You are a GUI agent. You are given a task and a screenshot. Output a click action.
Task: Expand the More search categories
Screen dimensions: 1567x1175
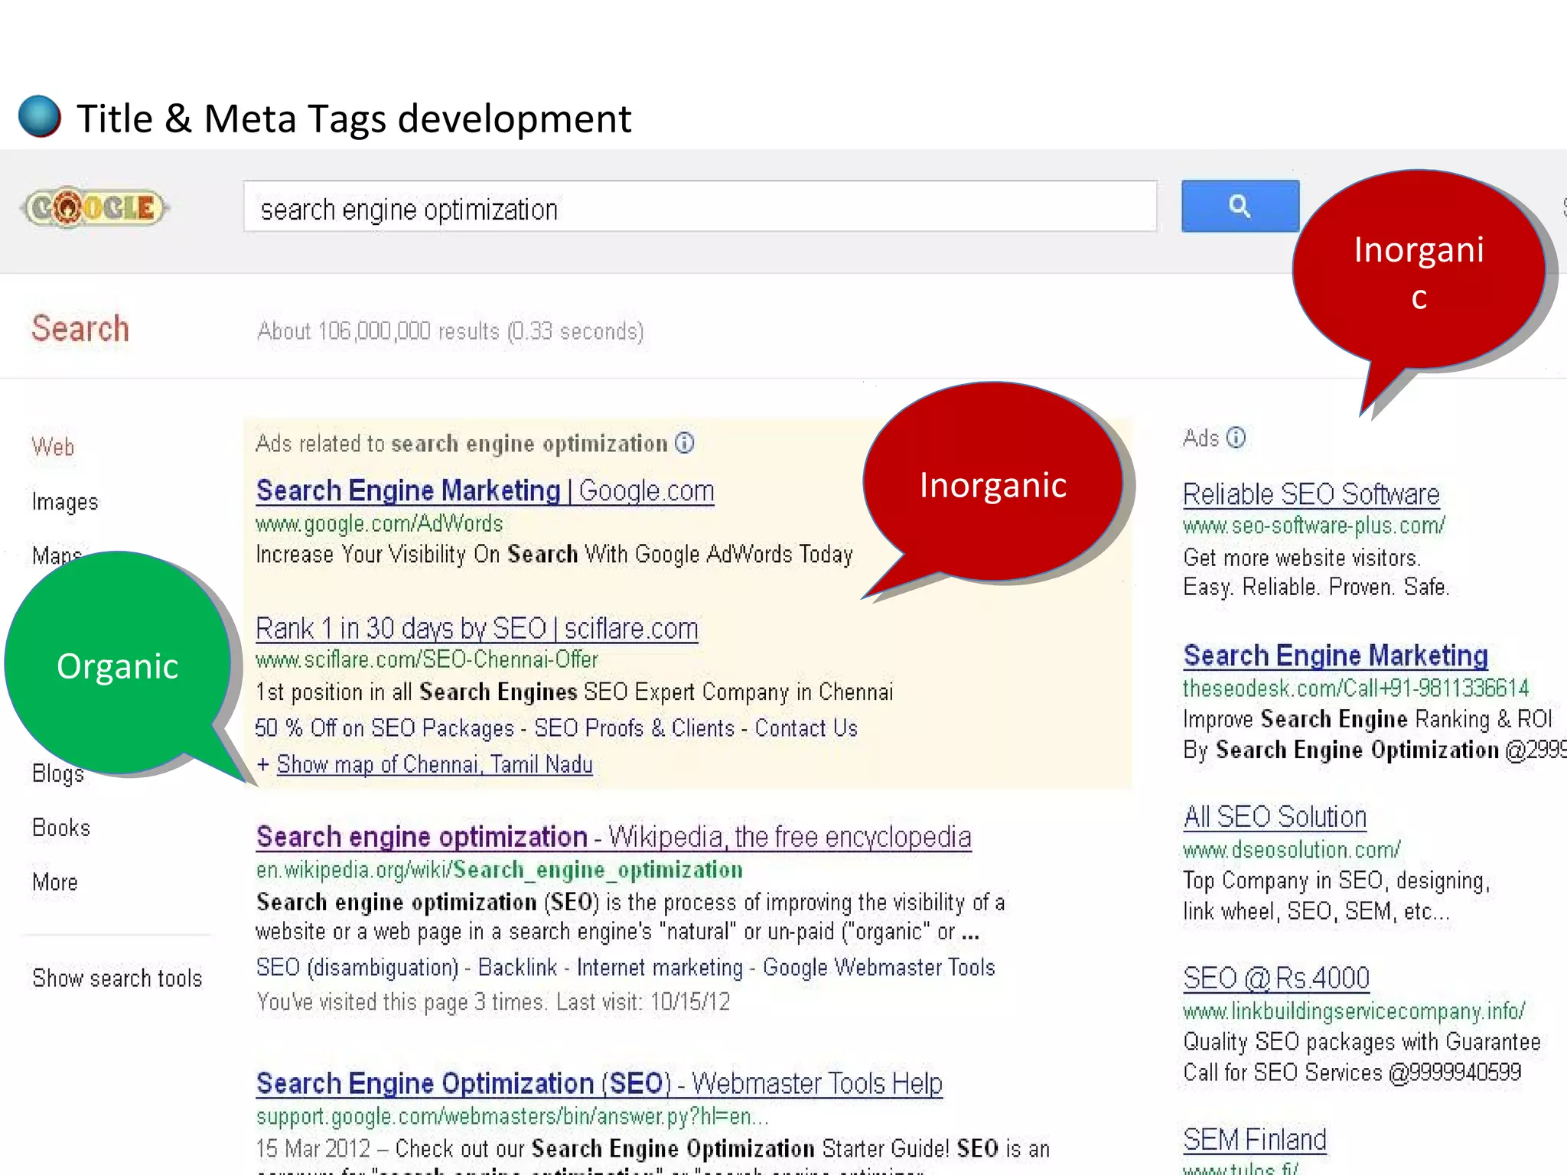click(x=54, y=882)
